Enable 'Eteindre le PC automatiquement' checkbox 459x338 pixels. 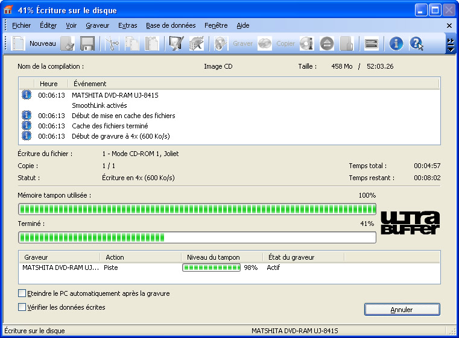22,293
